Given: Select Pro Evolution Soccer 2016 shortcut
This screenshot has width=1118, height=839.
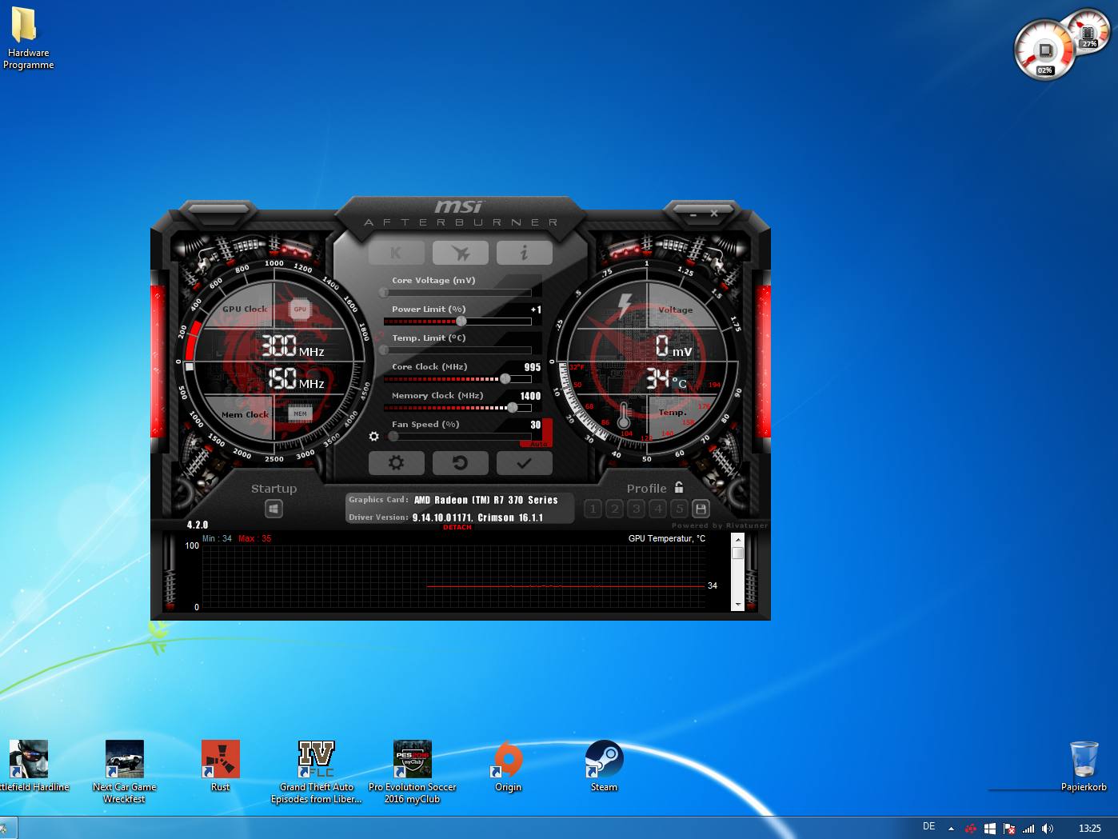Looking at the screenshot, I should (413, 772).
